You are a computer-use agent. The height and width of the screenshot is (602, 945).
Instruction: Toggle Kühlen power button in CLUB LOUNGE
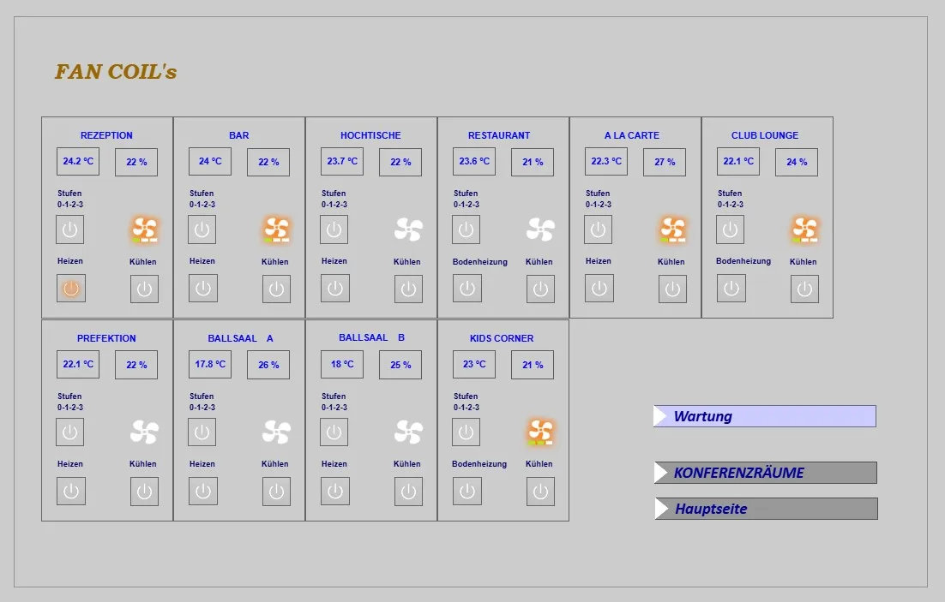pyautogui.click(x=804, y=289)
